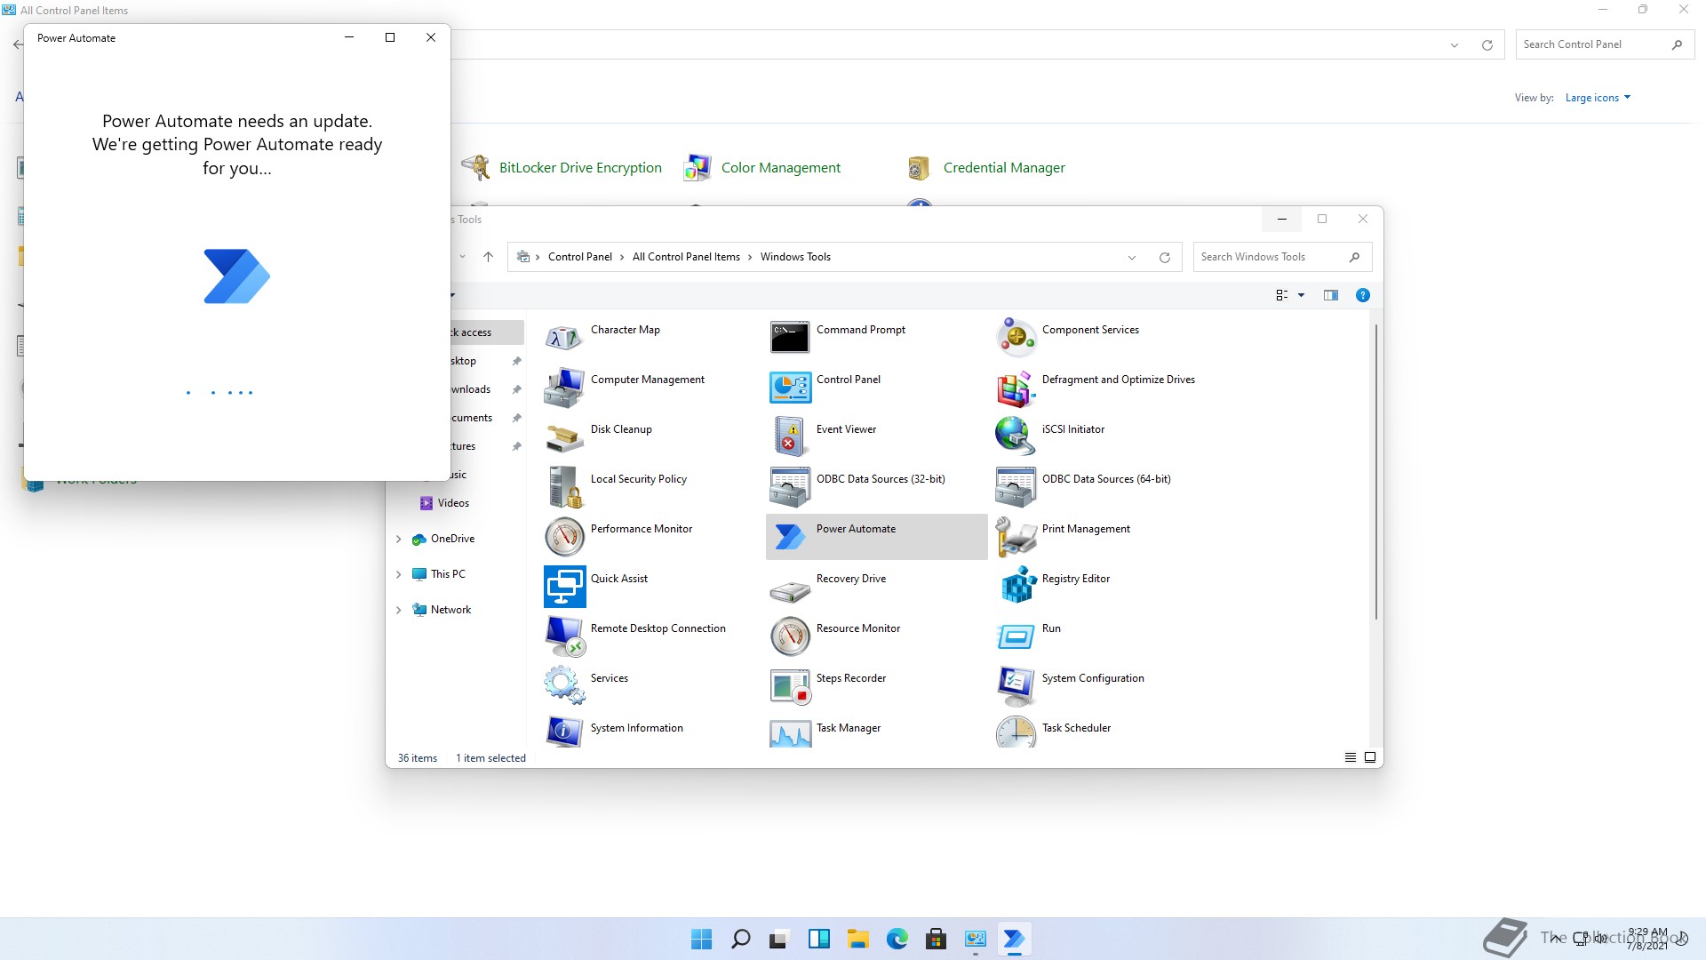Open ODBC Data Sources (64-bit) icon
Viewport: 1706px width, 960px height.
(x=1016, y=487)
